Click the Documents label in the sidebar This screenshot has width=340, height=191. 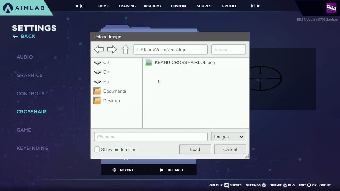tap(114, 91)
